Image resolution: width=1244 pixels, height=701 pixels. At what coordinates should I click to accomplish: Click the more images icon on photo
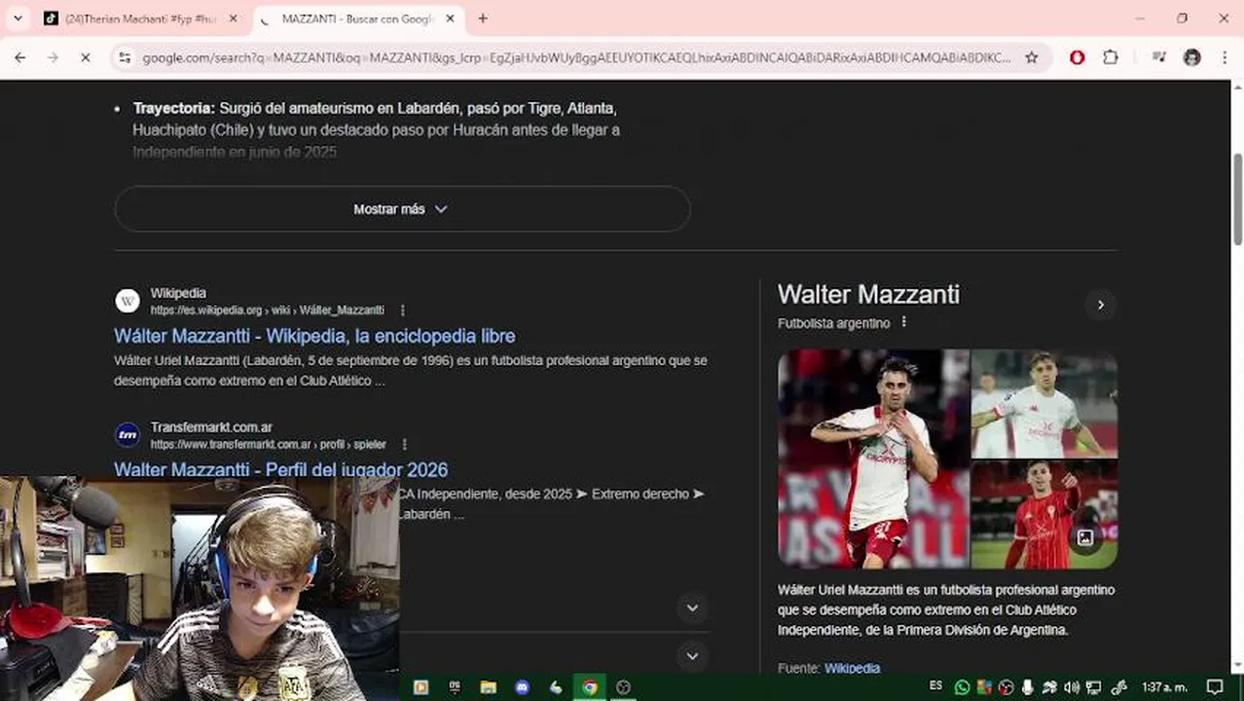point(1085,537)
